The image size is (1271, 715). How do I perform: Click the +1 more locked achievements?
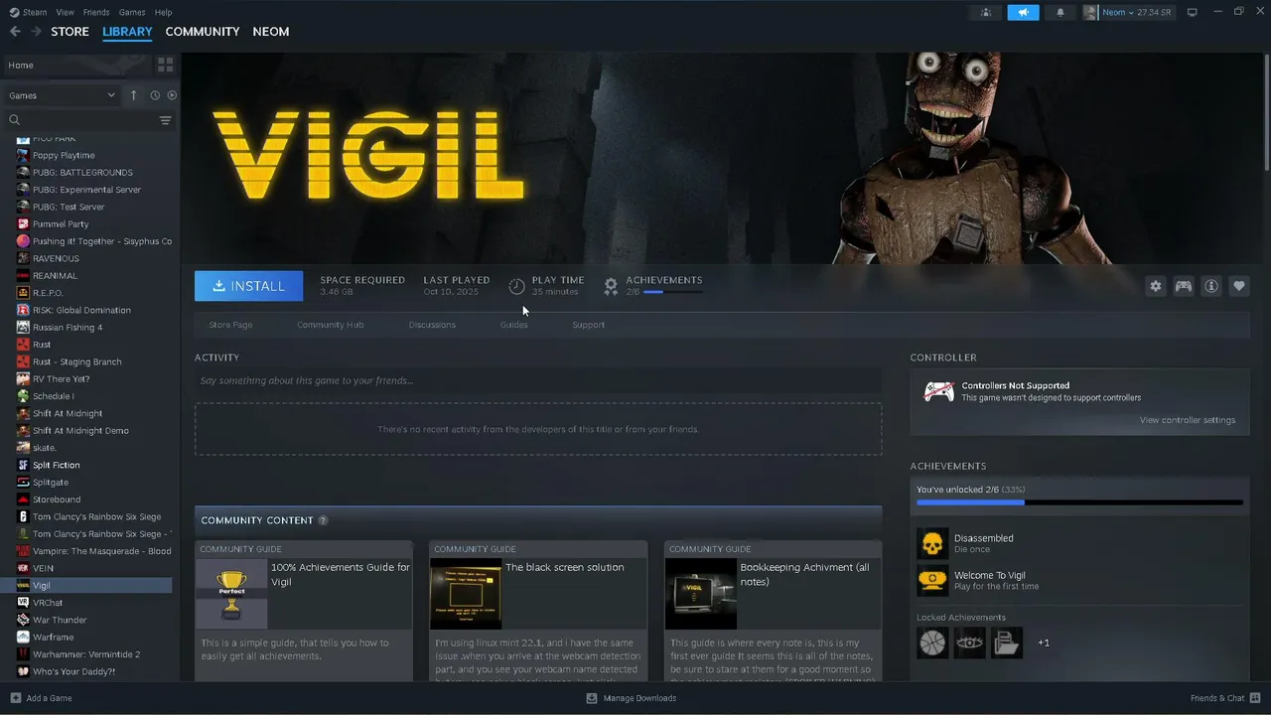(x=1044, y=643)
